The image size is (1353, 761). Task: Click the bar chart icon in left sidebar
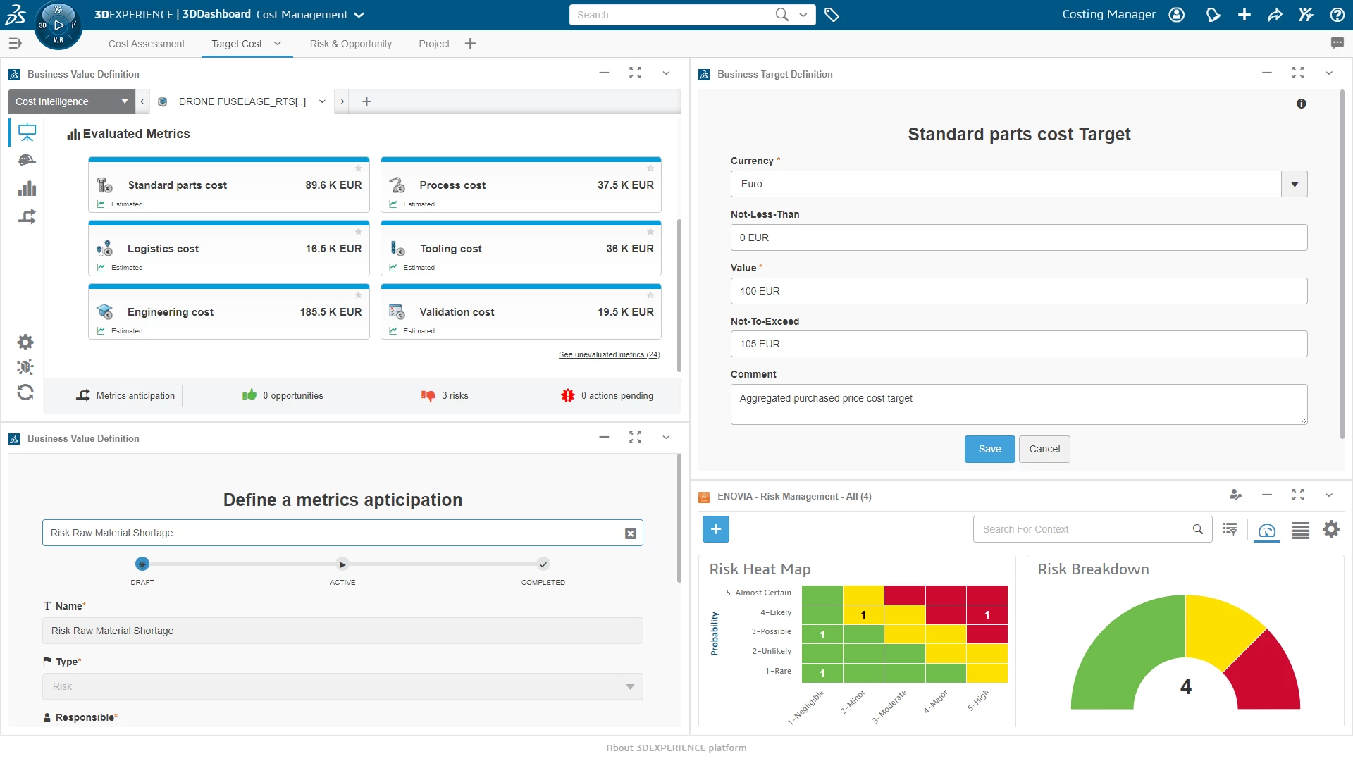click(27, 188)
